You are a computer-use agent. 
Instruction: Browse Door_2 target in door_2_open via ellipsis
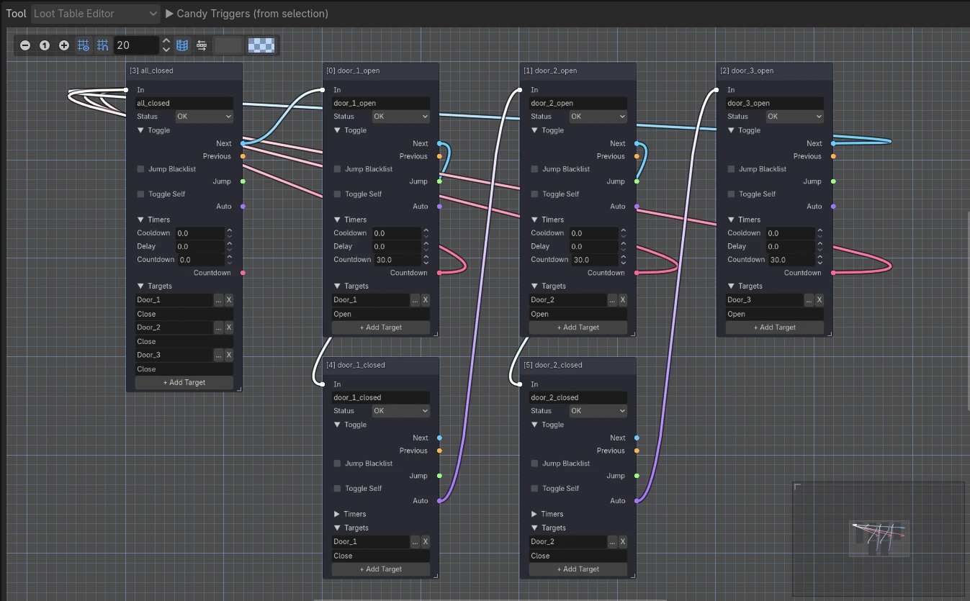(x=612, y=299)
